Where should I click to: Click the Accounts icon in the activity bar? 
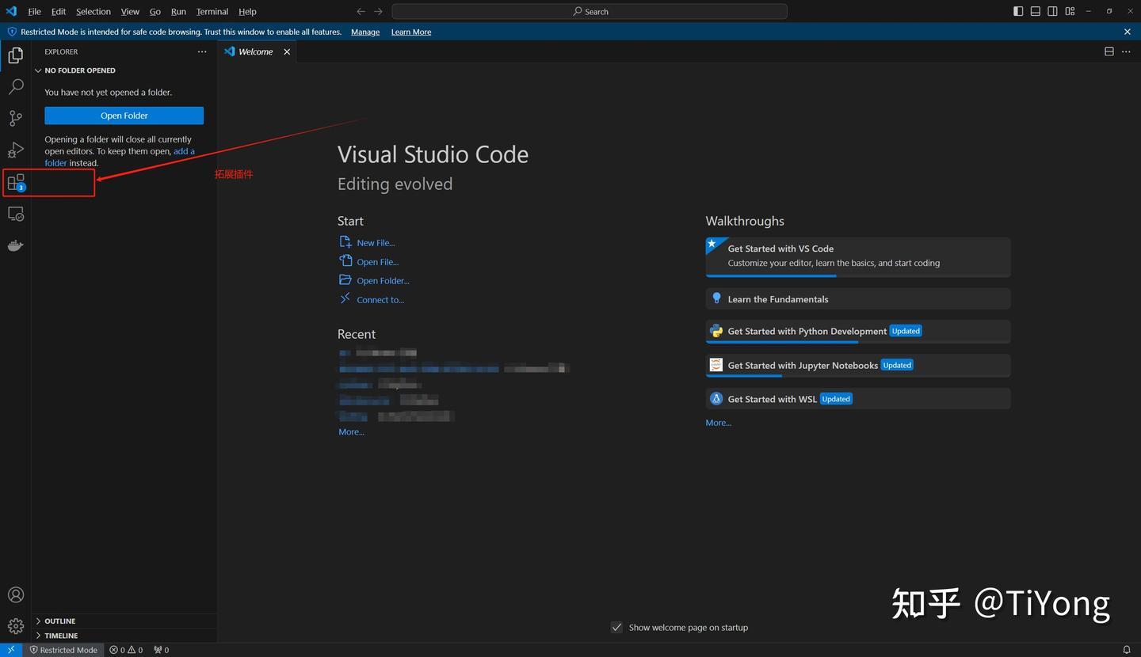[16, 594]
